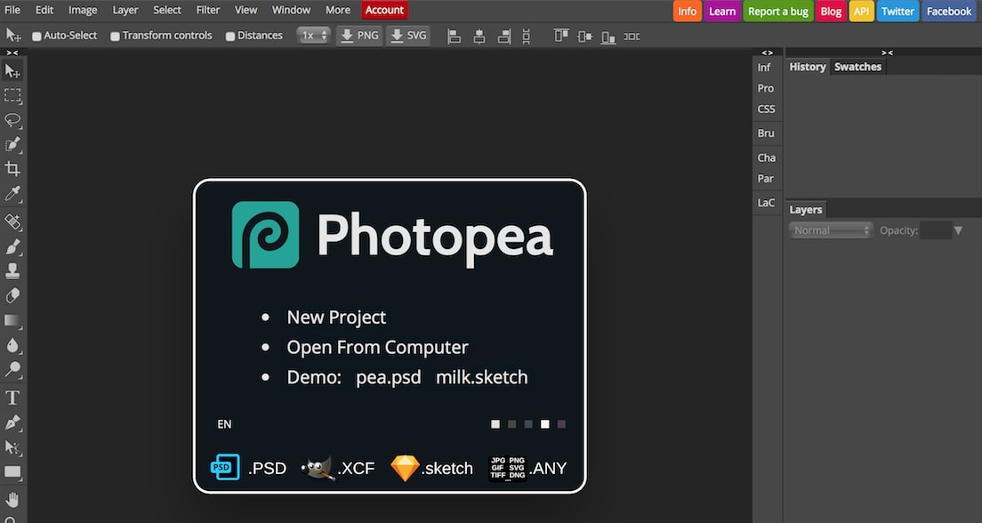The height and width of the screenshot is (523, 982).
Task: Expand the side panel strip arrows
Action: [767, 52]
